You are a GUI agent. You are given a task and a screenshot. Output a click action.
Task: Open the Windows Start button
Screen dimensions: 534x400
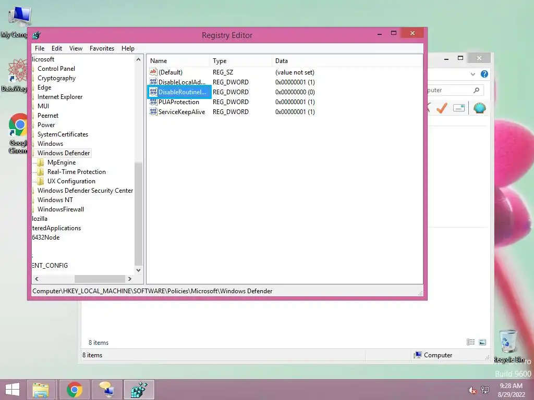tap(13, 390)
